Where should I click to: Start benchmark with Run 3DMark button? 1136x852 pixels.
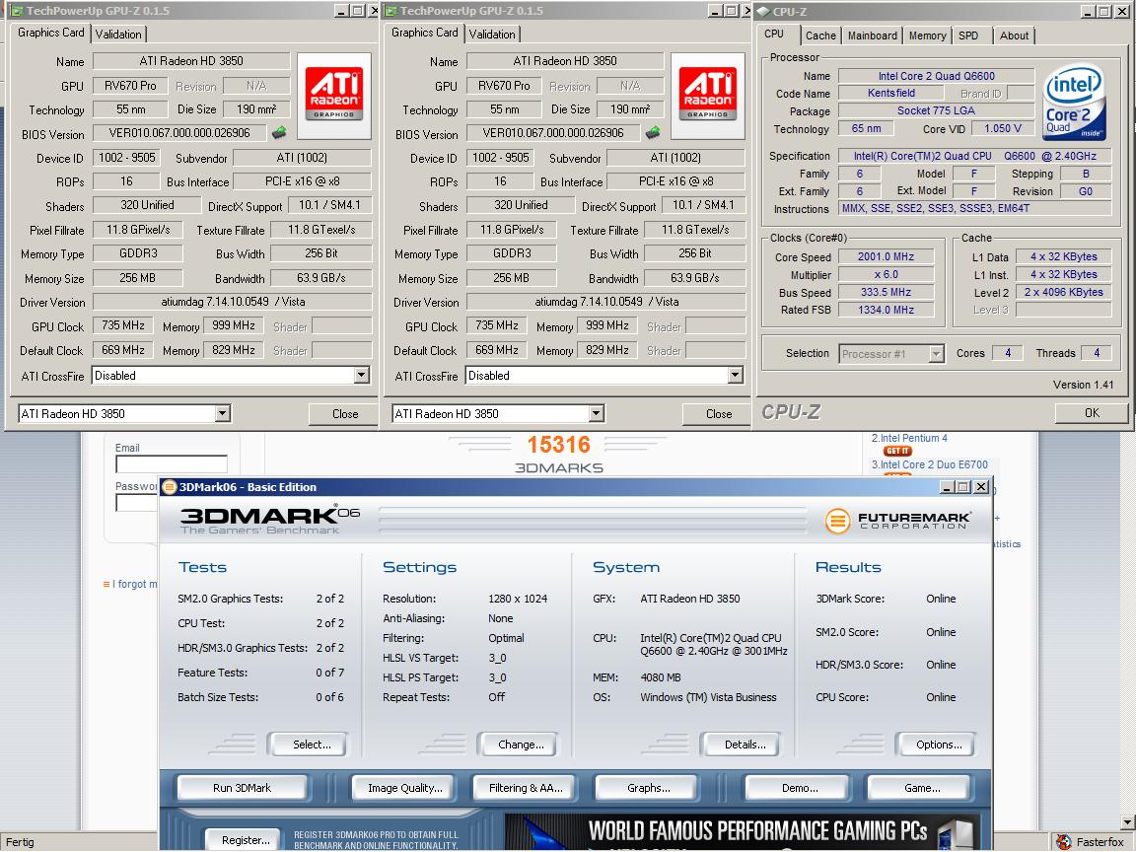pos(242,788)
